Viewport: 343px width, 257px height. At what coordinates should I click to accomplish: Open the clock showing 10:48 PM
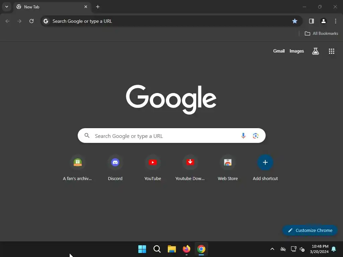click(319, 249)
